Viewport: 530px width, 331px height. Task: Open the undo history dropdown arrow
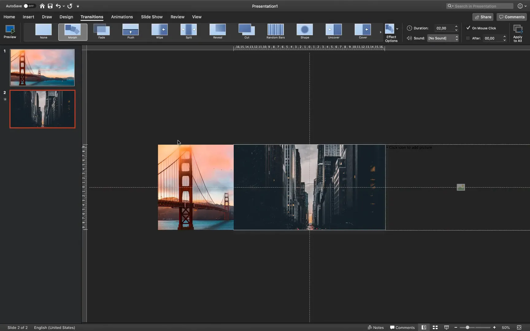(x=63, y=6)
